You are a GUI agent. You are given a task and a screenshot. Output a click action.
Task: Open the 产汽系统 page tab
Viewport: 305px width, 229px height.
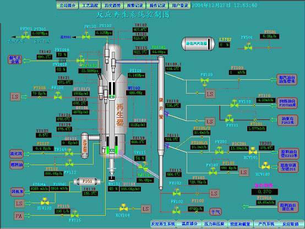(x=266, y=224)
